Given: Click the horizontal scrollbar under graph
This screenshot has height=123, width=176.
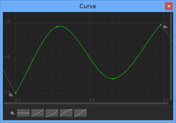Looking at the screenshot, I should 86,103.
